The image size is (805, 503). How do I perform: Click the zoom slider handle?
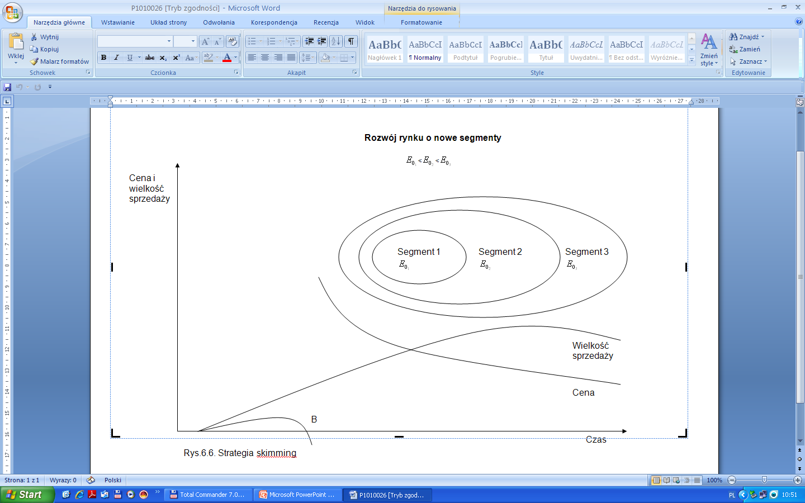[764, 480]
